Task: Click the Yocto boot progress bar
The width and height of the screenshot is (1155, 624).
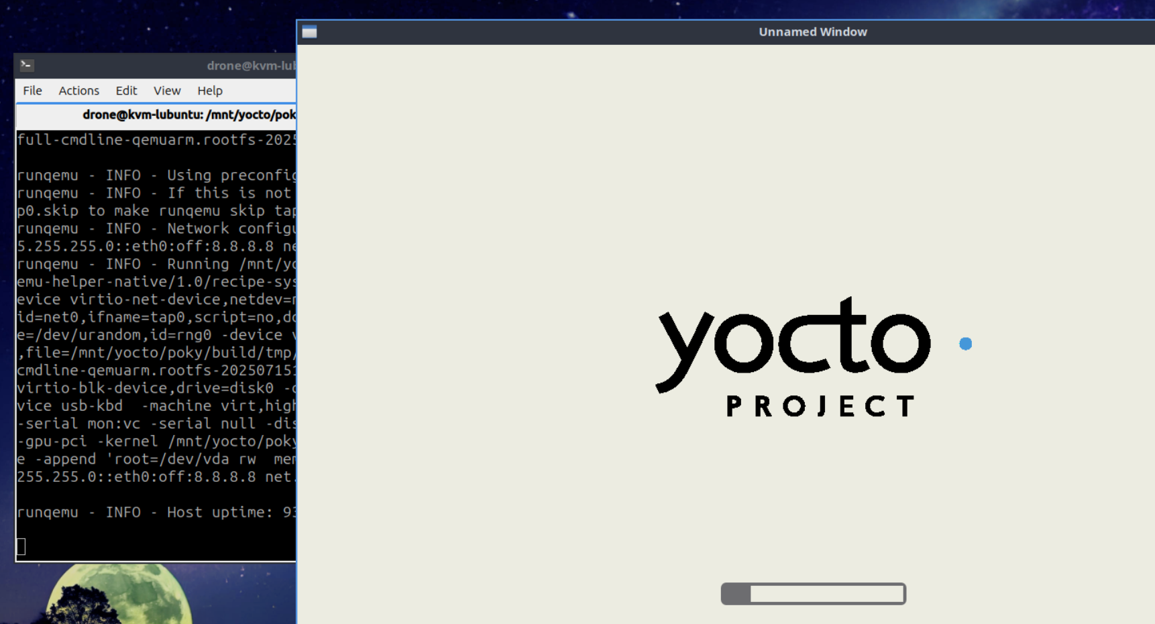Action: 814,594
